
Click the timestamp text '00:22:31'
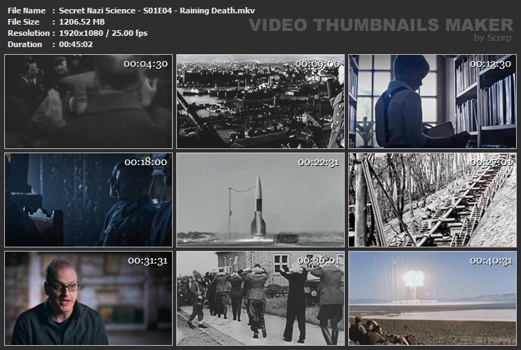click(x=318, y=162)
